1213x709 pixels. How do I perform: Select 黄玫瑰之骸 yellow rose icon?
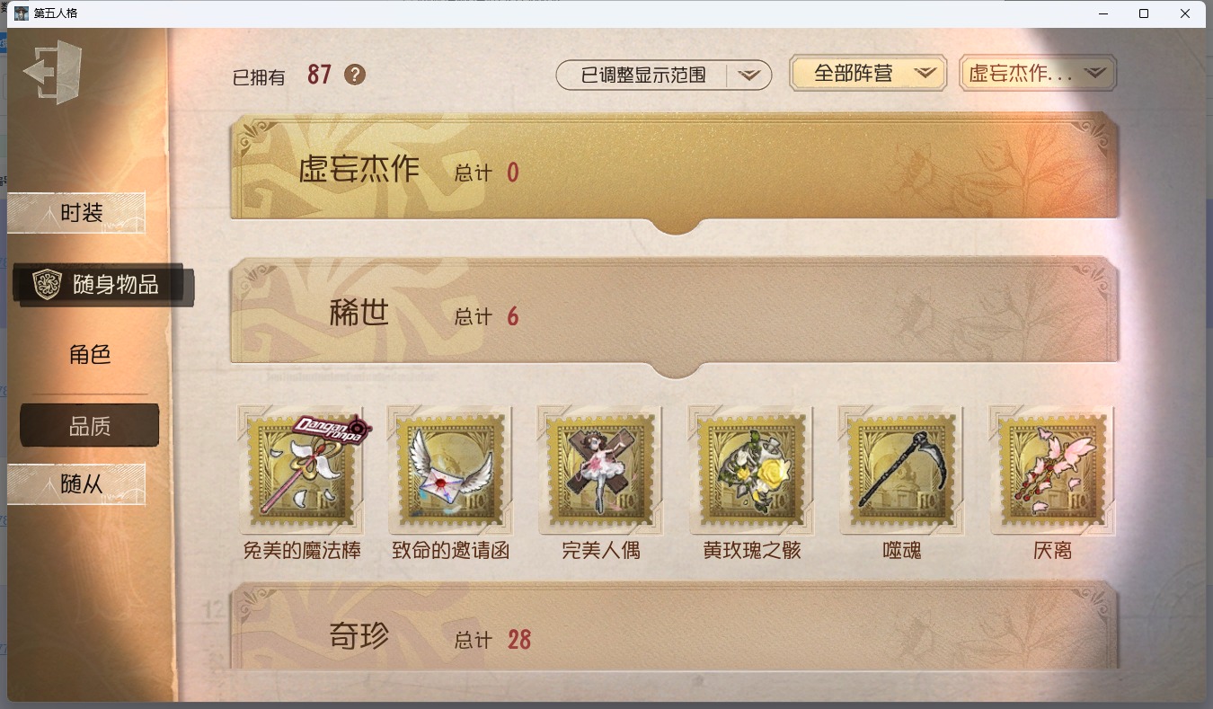pos(751,470)
